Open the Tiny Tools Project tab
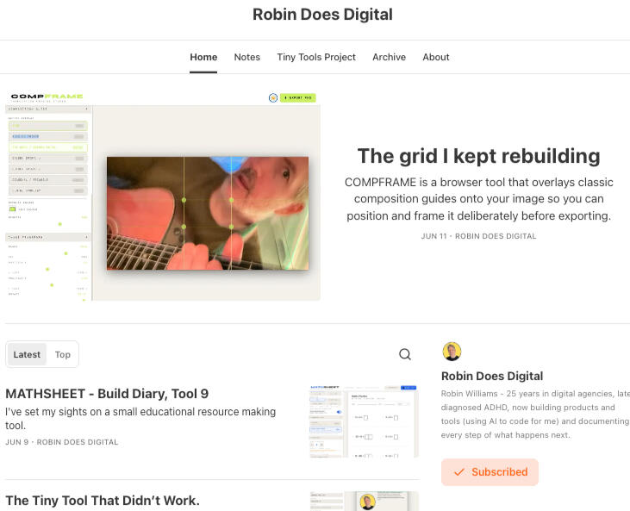Image resolution: width=630 pixels, height=511 pixels. pos(316,58)
